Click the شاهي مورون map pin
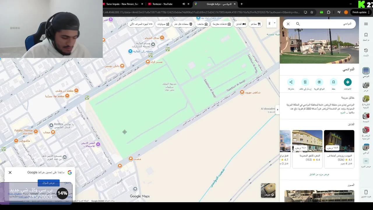This screenshot has height=210, width=373. coord(242,92)
